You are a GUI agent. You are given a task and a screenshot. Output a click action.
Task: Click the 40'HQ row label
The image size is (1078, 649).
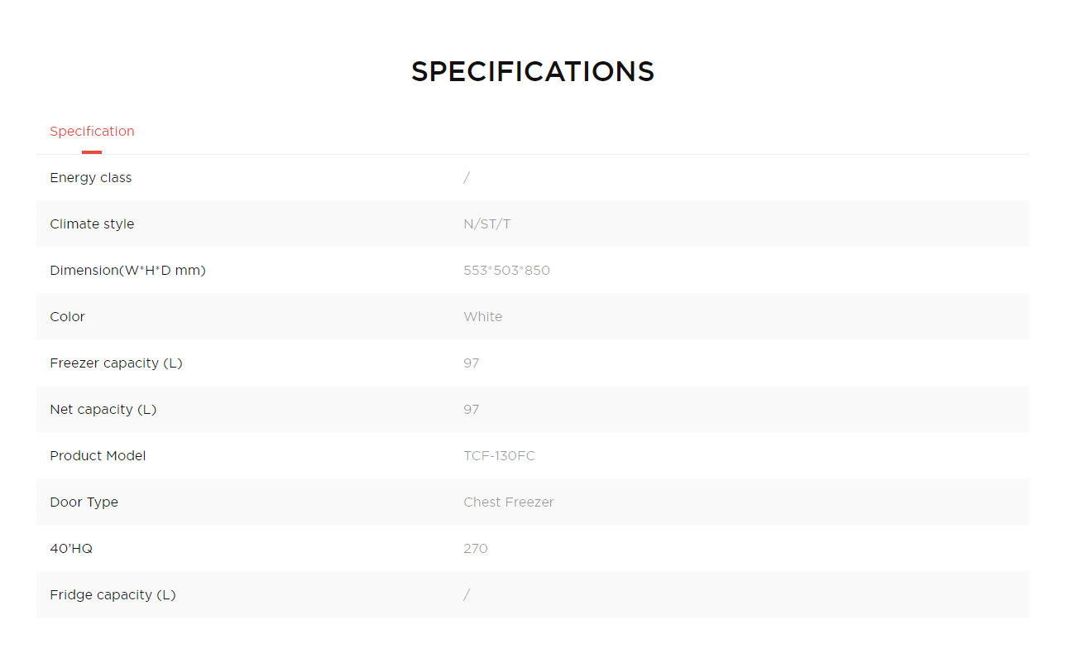[71, 549]
